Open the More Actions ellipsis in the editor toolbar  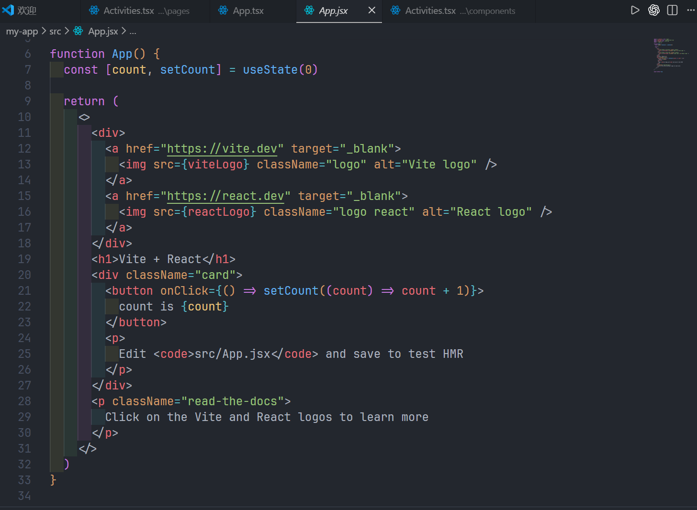[691, 11]
